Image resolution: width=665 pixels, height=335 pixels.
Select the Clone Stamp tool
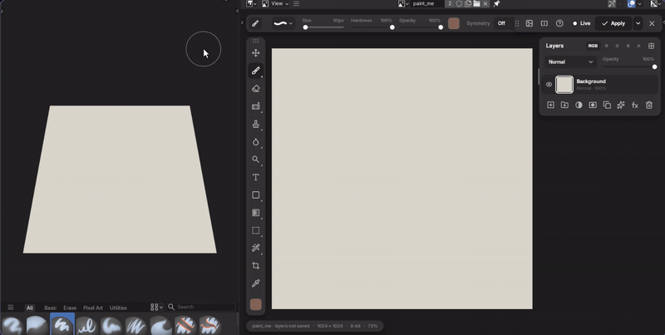[x=256, y=124]
